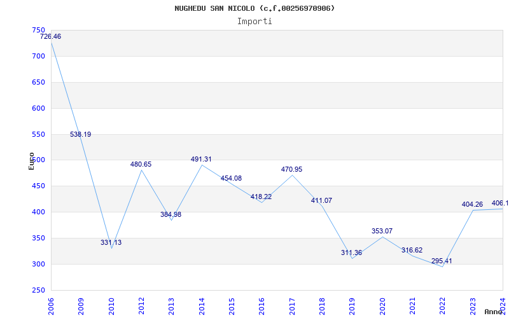Viewport: 509px width, 318px height.
Task: Select the 350 value on Euro axis
Action: coord(39,238)
